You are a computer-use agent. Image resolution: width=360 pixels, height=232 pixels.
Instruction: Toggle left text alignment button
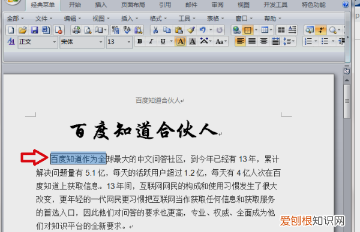(240, 41)
